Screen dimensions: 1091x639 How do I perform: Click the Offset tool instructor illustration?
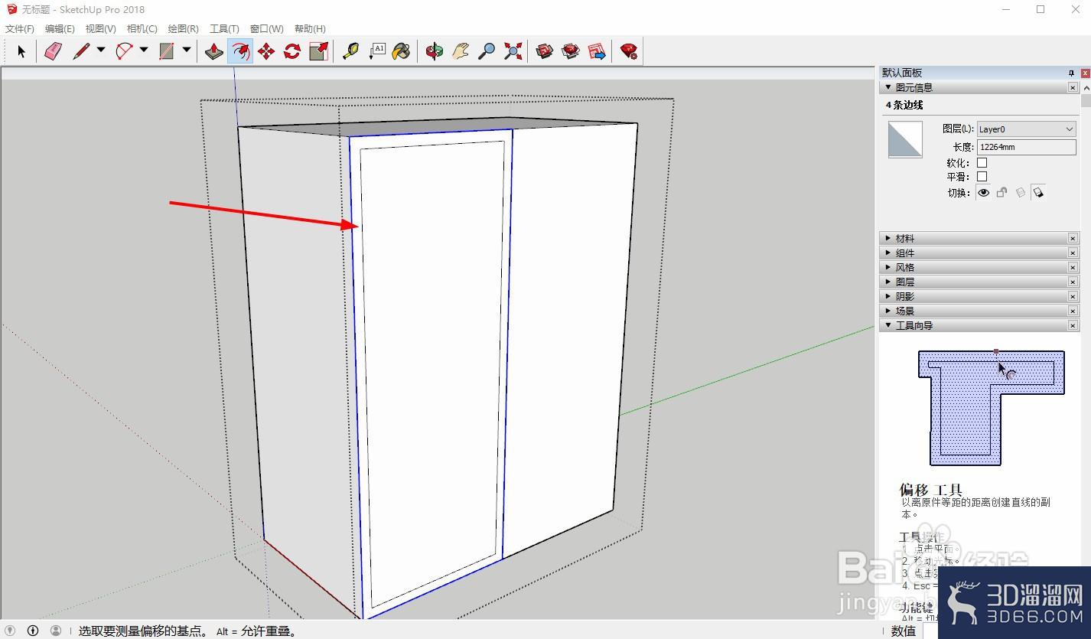click(992, 407)
